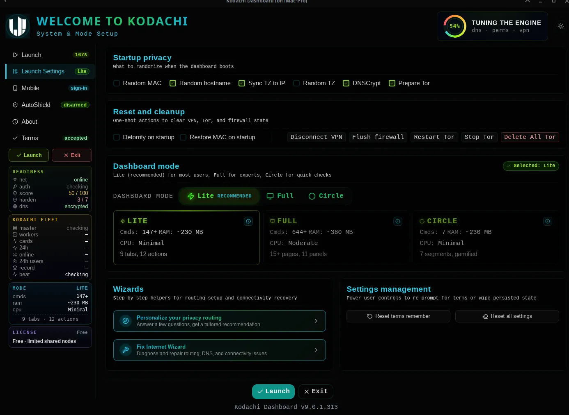Image resolution: width=569 pixels, height=415 pixels.
Task: Click the Kodachi shield logo
Action: pos(18,26)
